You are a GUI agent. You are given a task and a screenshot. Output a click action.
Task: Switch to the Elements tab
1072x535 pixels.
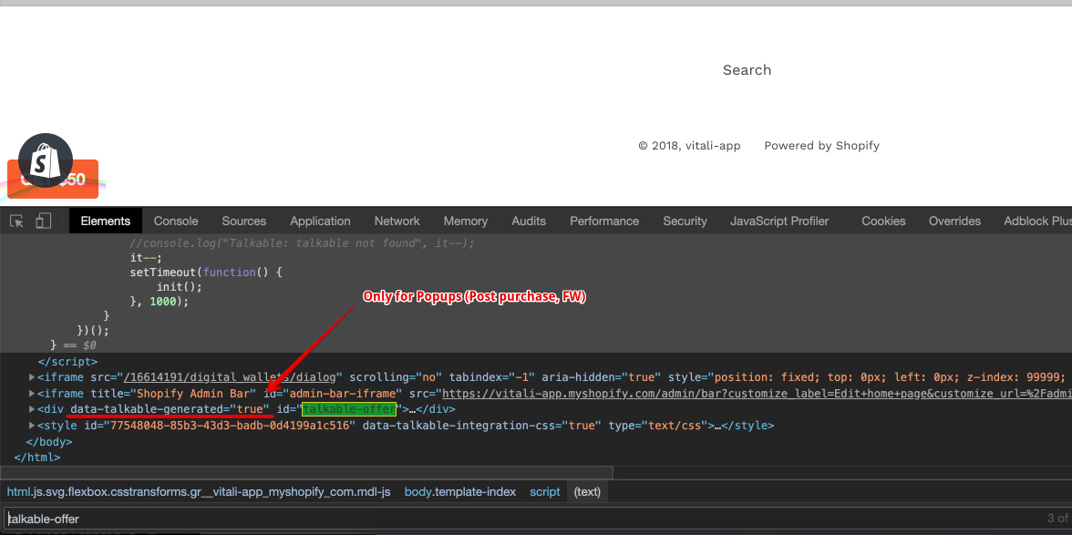pos(106,221)
